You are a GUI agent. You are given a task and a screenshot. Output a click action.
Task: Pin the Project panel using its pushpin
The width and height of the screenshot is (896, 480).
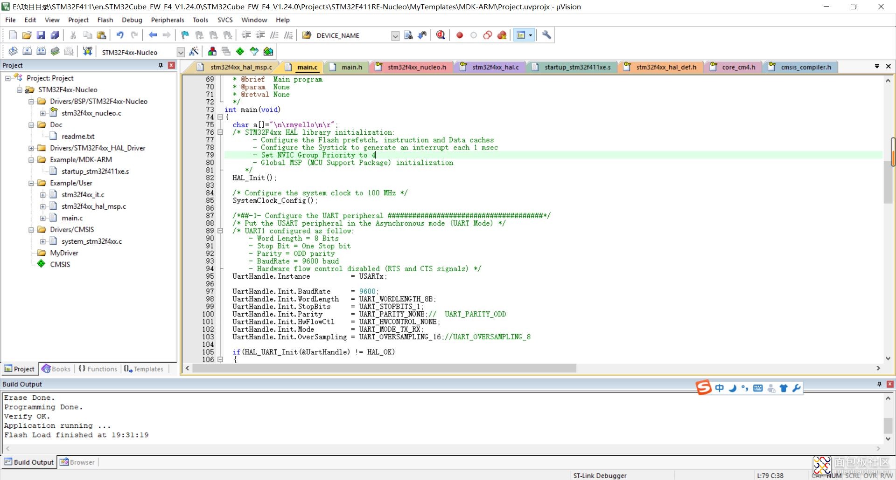(x=161, y=65)
